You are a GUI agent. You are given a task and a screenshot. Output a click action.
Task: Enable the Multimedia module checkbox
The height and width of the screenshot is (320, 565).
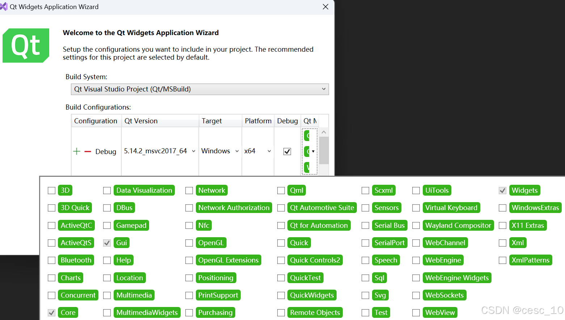pos(107,295)
